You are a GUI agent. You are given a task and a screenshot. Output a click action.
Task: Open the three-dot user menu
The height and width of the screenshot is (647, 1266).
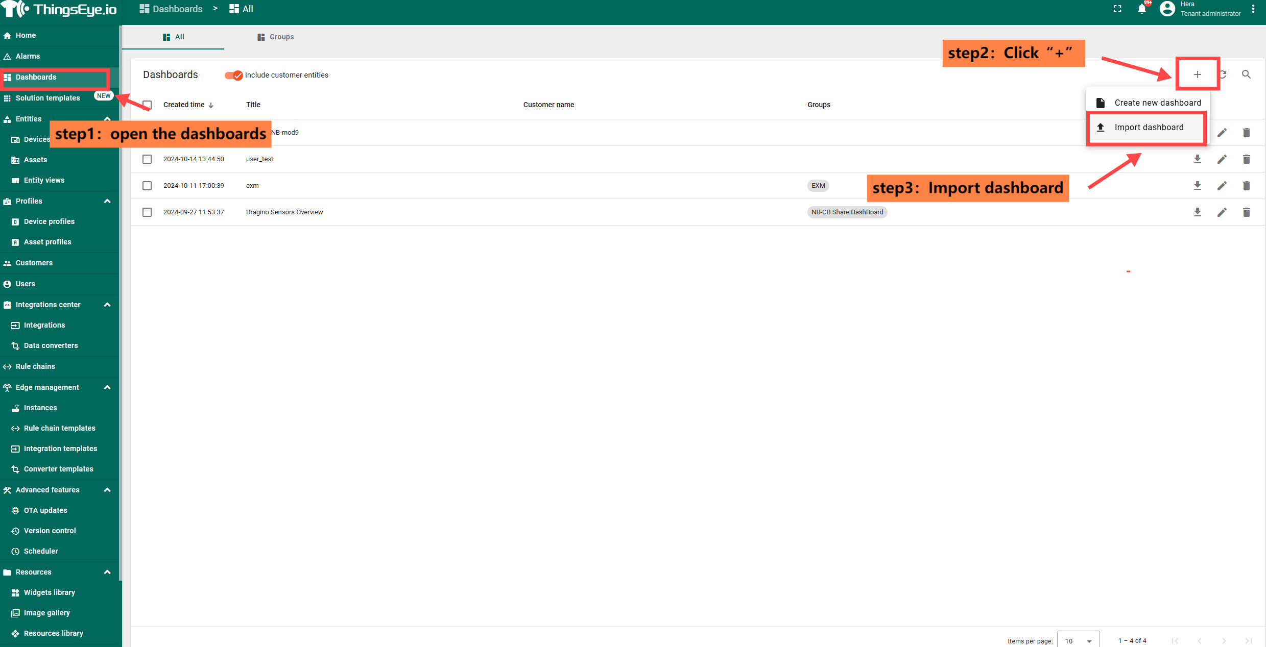(1253, 9)
